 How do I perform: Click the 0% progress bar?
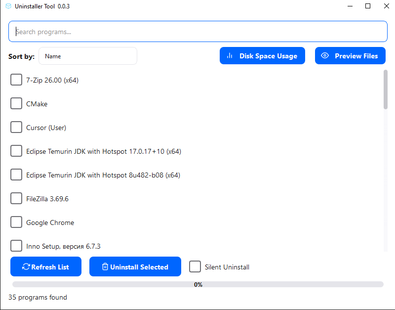(198, 284)
